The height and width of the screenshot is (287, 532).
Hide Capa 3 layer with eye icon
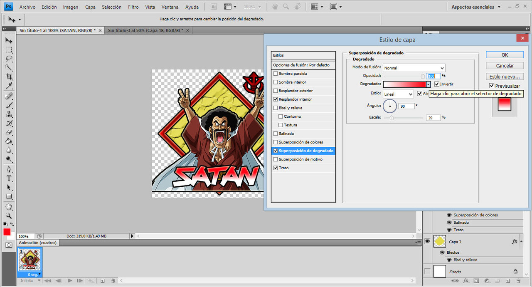427,241
